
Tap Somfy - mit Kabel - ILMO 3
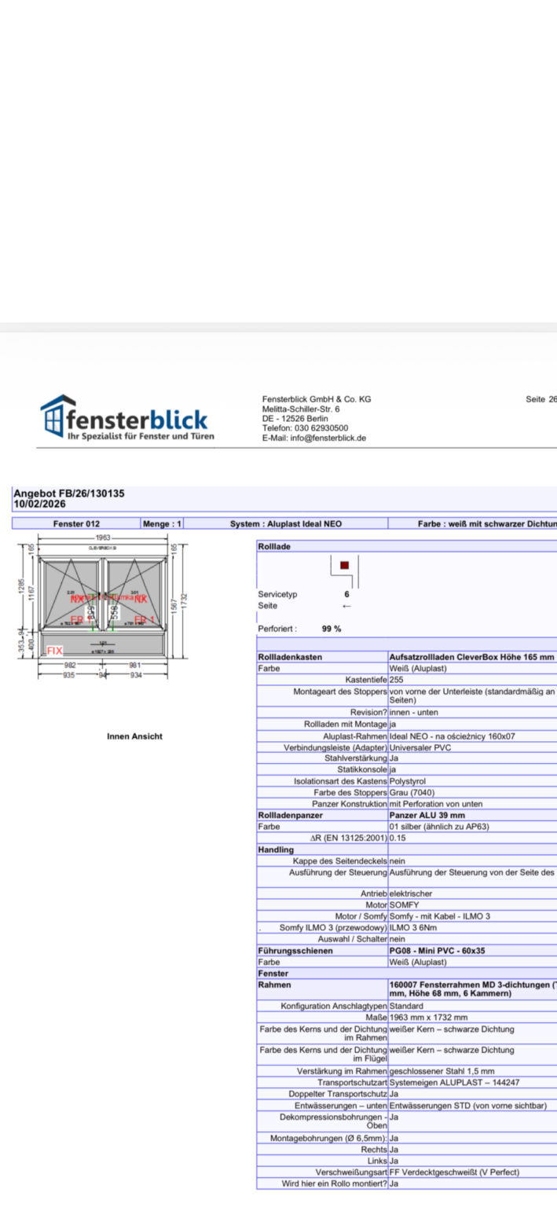point(440,916)
